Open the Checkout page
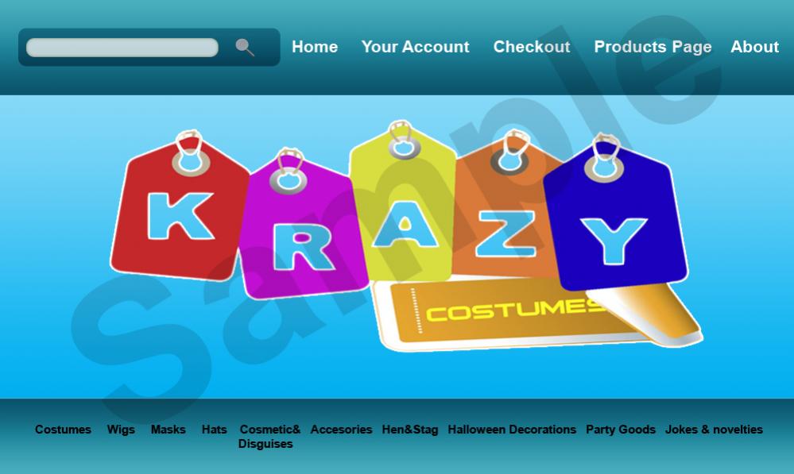The width and height of the screenshot is (794, 474). tap(532, 47)
